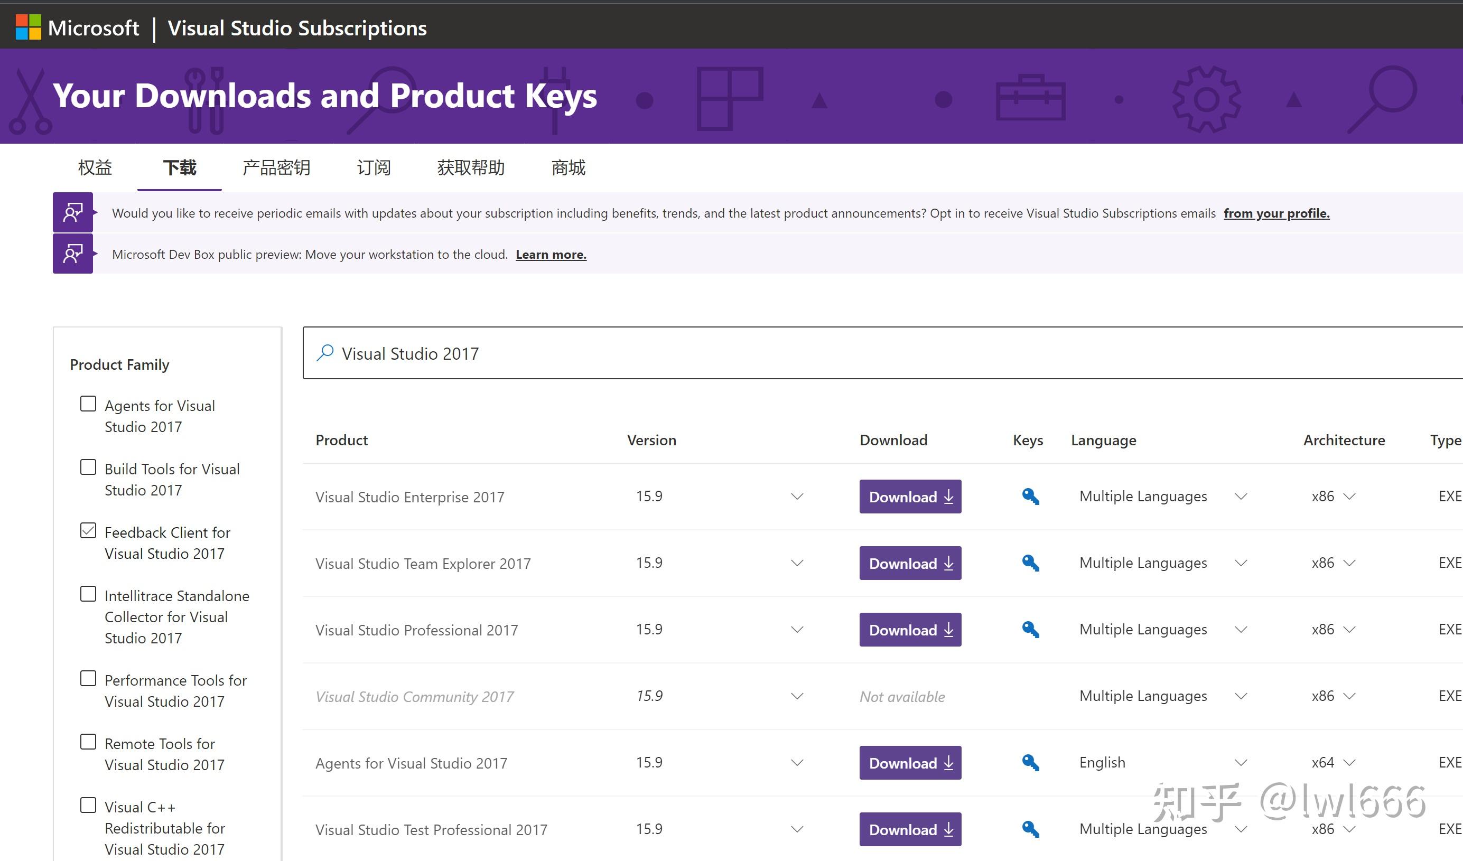This screenshot has width=1463, height=861.
Task: Open key for Visual Studio Professional 2017
Action: [x=1030, y=629]
